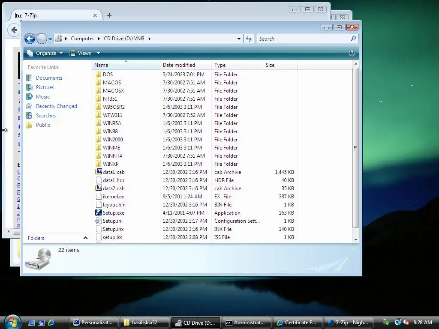This screenshot has width=439, height=329.
Task: Expand the Folders pane chevron
Action: pos(85,238)
